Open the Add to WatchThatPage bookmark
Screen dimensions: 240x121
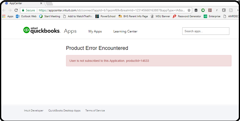(x=78, y=16)
